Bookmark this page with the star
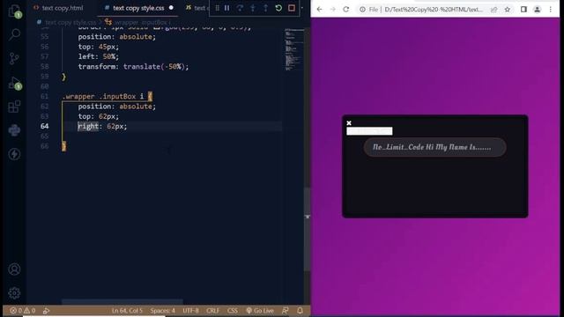The image size is (564, 317). click(508, 10)
